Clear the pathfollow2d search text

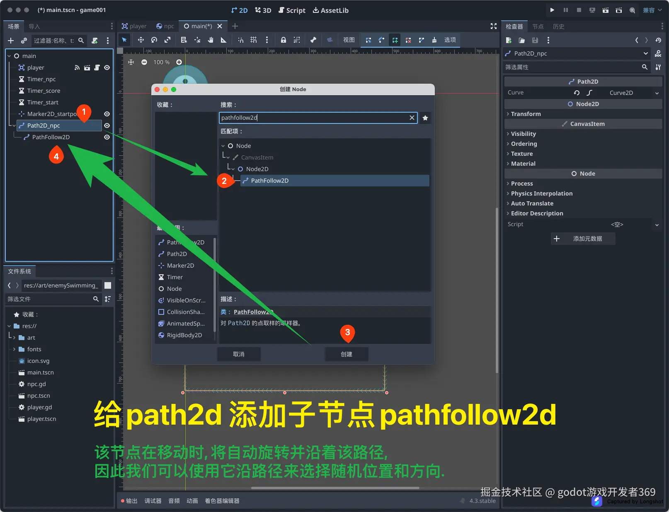pos(412,118)
